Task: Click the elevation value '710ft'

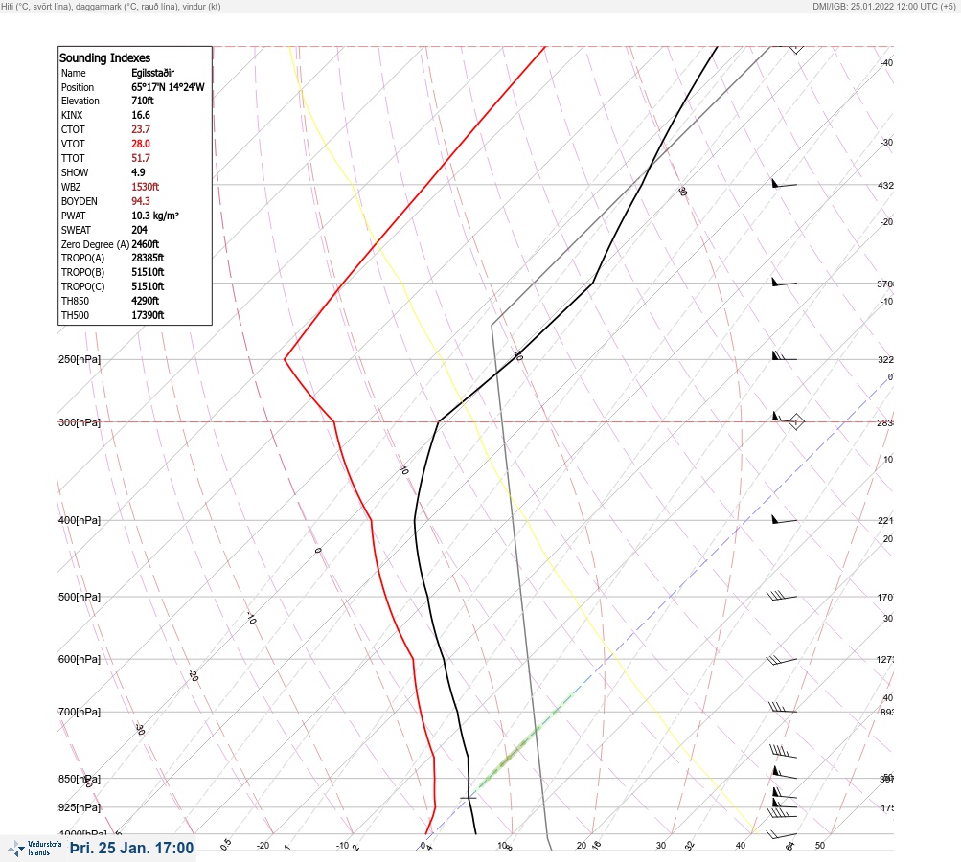Action: [x=143, y=101]
